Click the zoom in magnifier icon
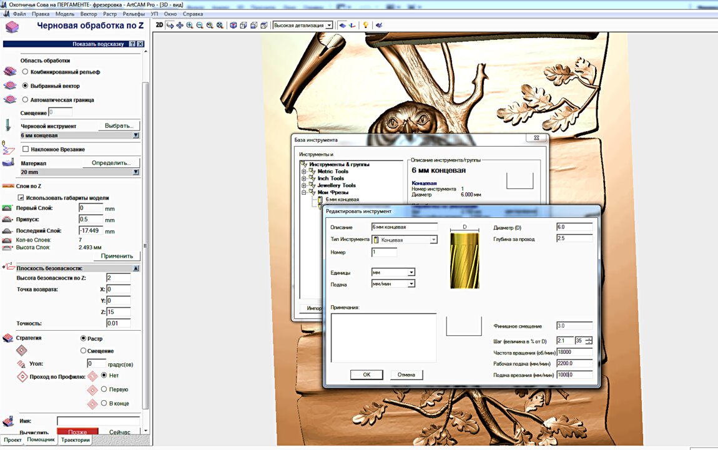Image resolution: width=718 pixels, height=450 pixels. pos(190,25)
